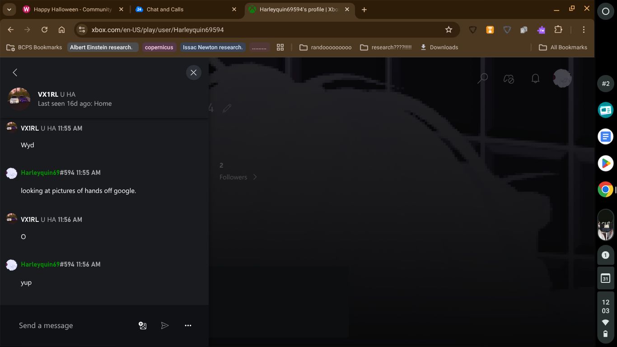Bookmark this page with star icon
Viewport: 617px width, 347px height.
click(449, 30)
